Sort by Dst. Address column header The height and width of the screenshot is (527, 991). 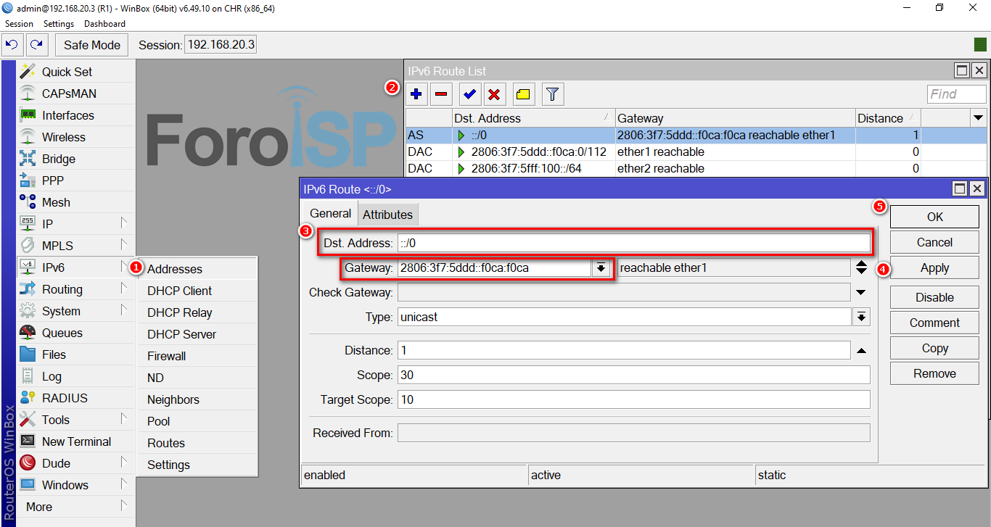532,118
